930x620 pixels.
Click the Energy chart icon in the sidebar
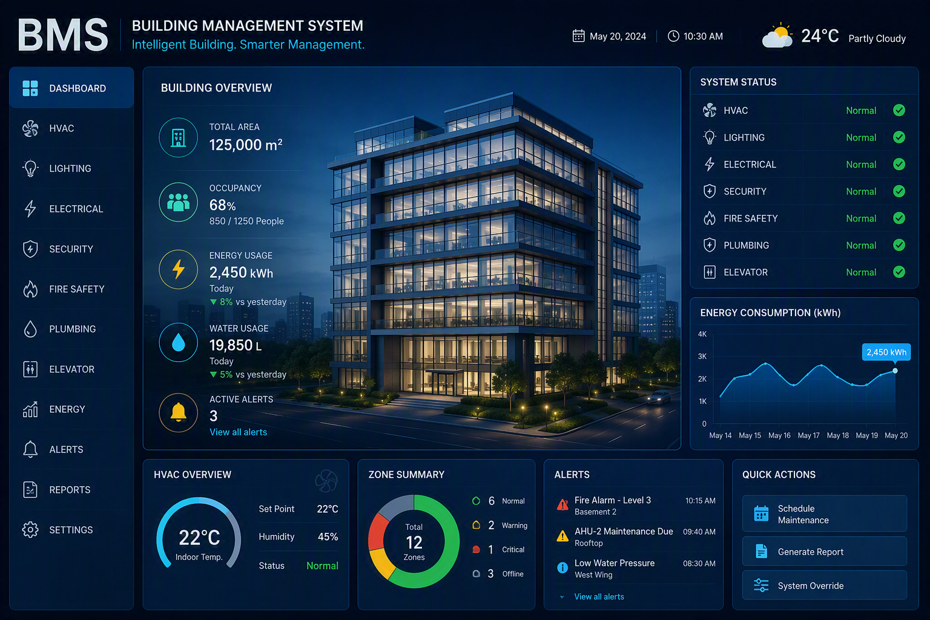30,409
